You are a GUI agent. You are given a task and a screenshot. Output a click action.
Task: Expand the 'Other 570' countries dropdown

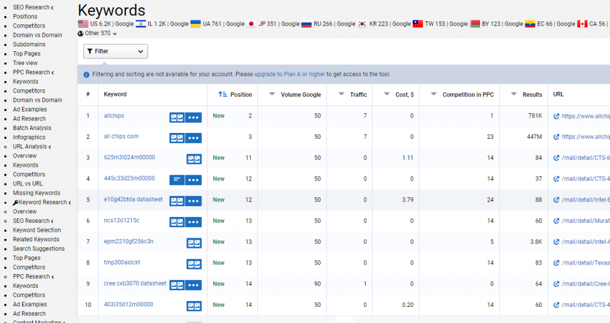tap(97, 33)
